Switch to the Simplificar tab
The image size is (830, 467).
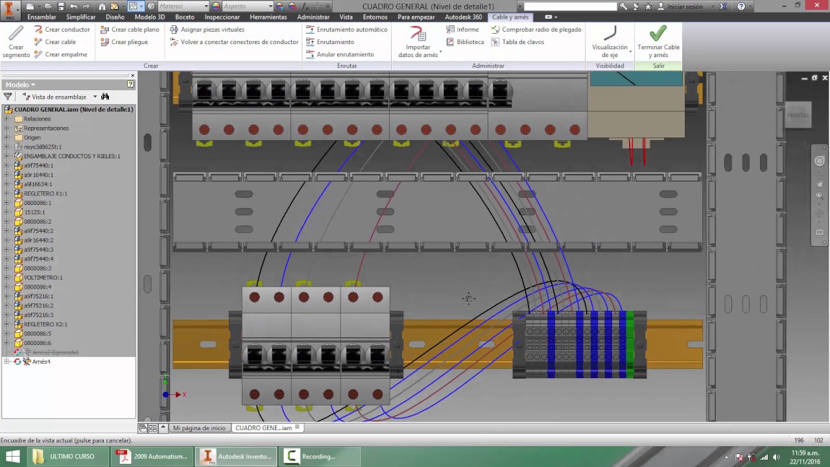(x=81, y=17)
